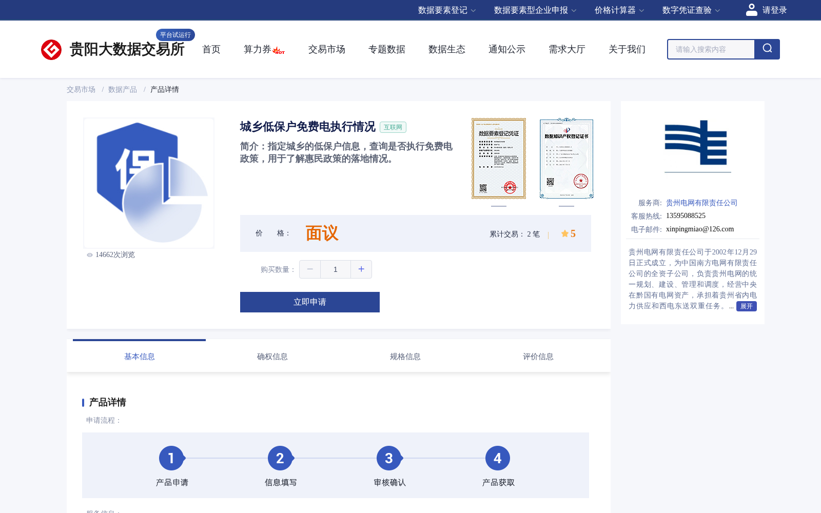Screen dimensions: 821x513
Task: Decrease purchase quantity with minus
Action: pos(310,269)
